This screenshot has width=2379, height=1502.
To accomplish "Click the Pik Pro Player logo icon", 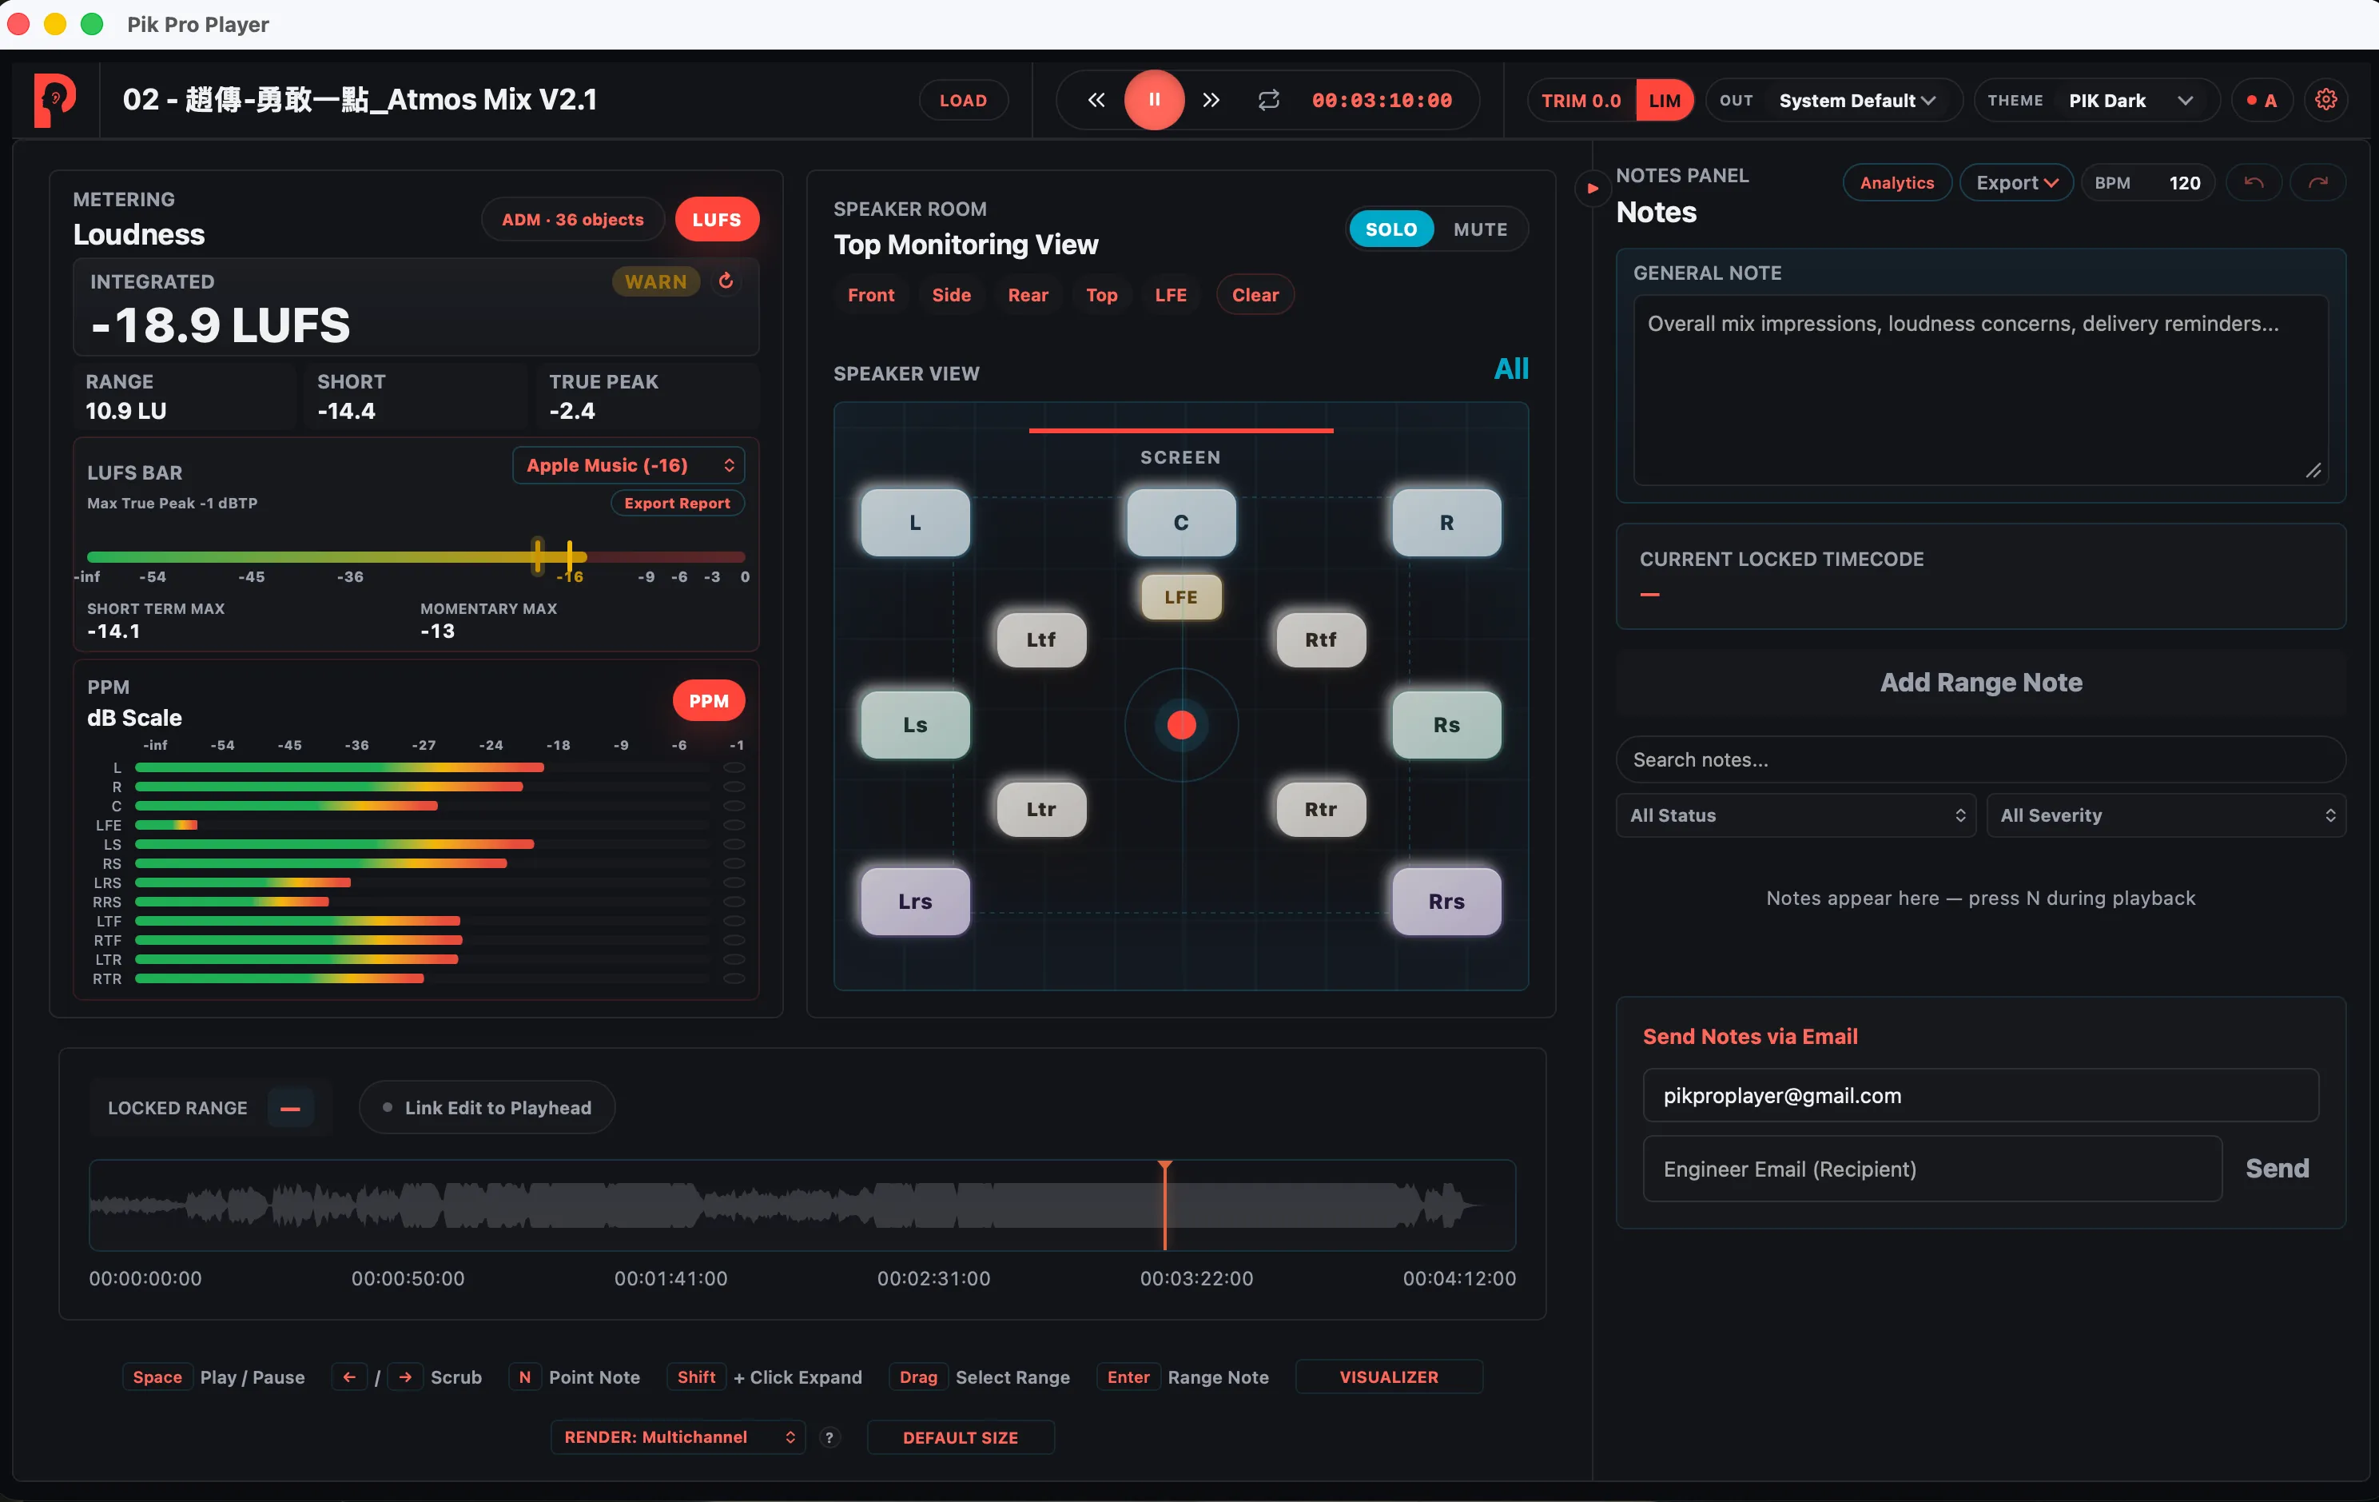I will [54, 100].
